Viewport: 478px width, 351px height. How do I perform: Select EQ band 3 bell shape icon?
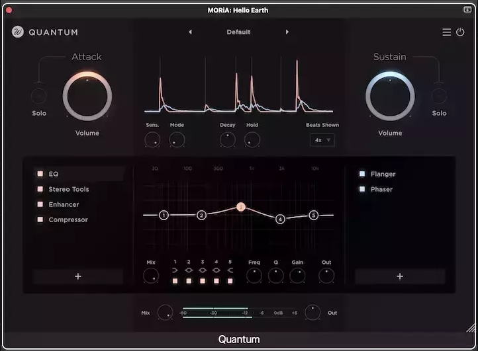(203, 270)
